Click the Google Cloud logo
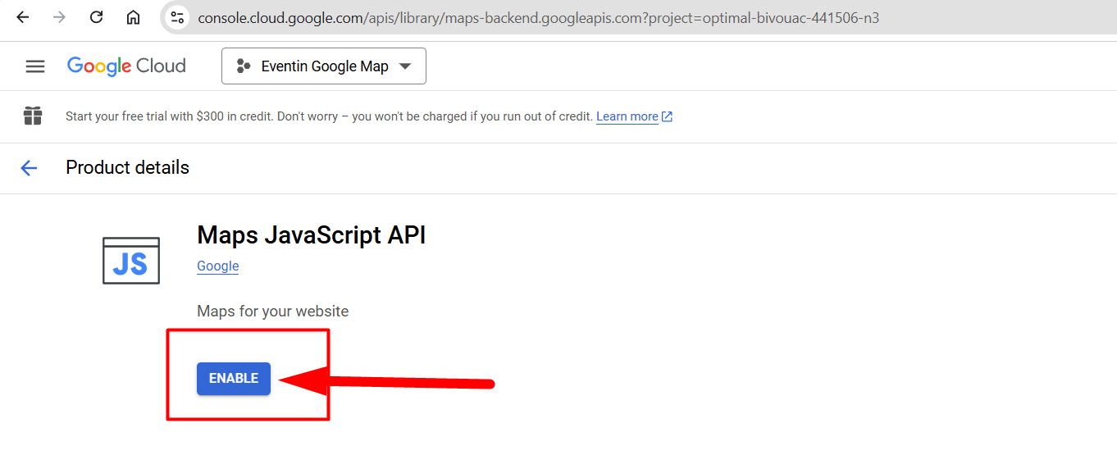This screenshot has height=464, width=1117. (x=126, y=66)
